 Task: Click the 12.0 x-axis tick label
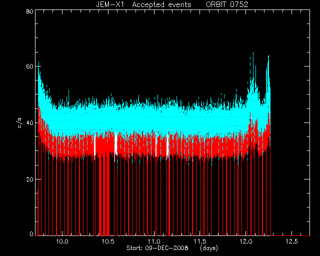point(246,241)
